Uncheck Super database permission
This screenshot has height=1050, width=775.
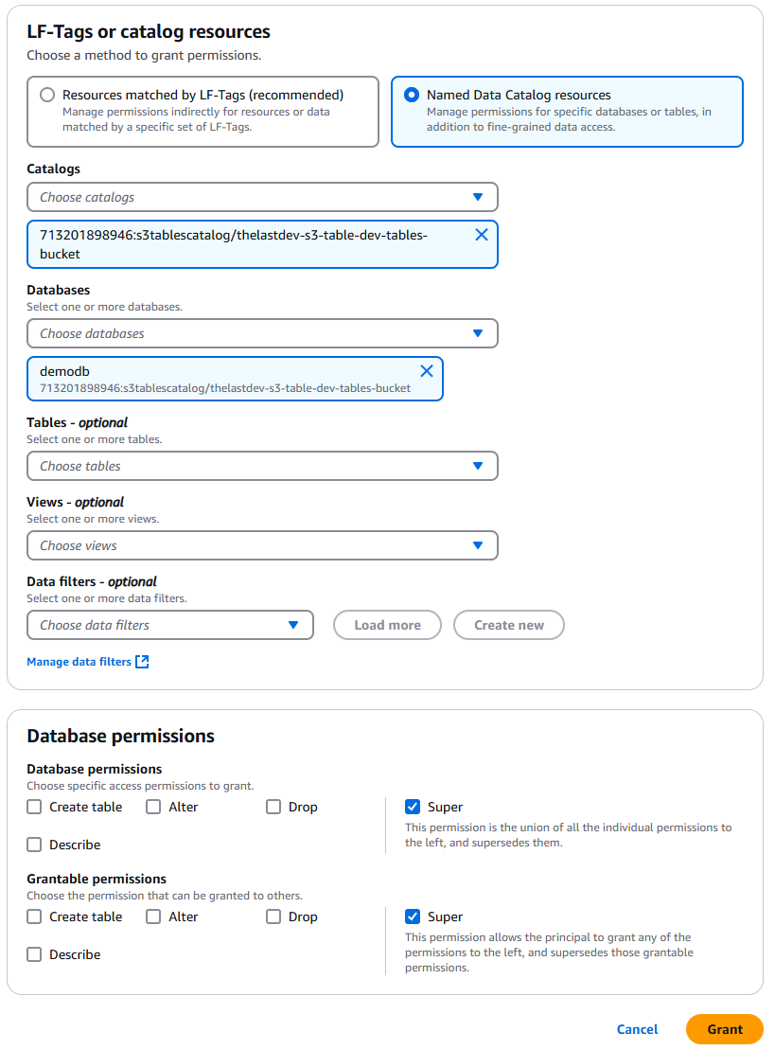click(x=413, y=807)
